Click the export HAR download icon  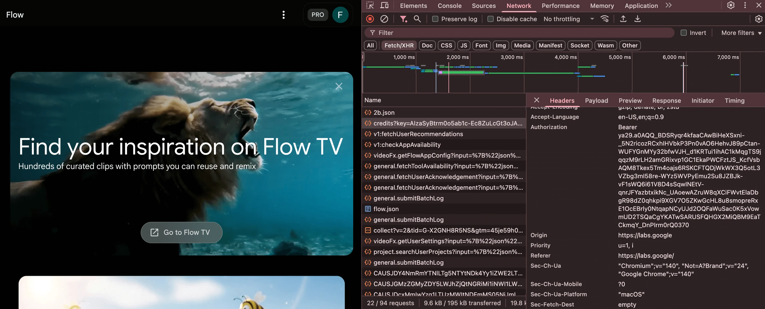[x=637, y=19]
